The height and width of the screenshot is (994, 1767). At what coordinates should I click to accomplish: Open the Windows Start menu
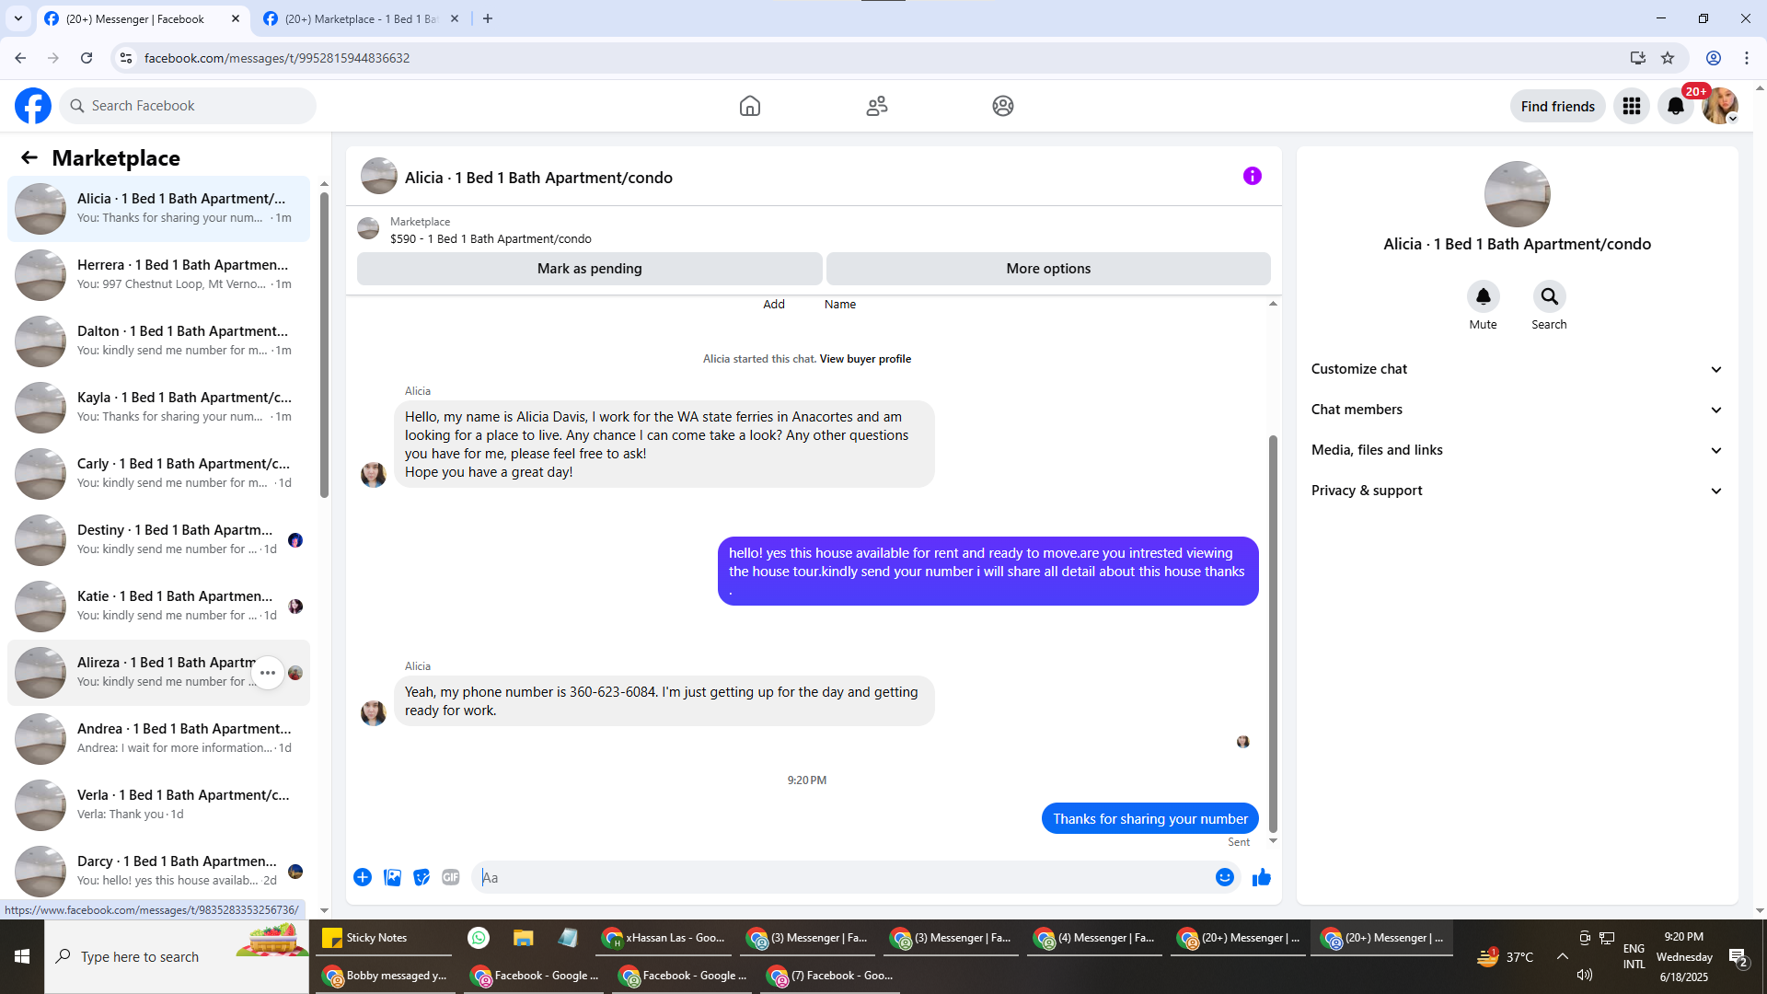pyautogui.click(x=22, y=957)
